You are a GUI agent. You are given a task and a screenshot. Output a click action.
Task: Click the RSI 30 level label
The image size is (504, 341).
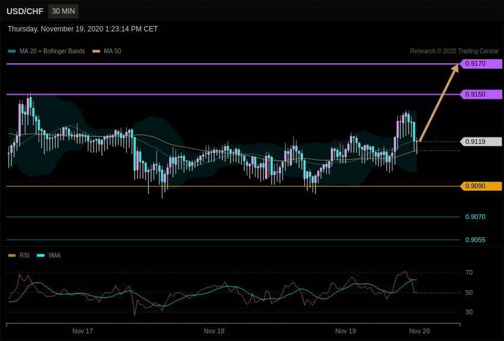pyautogui.click(x=469, y=312)
